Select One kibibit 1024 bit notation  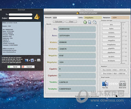[114, 70]
